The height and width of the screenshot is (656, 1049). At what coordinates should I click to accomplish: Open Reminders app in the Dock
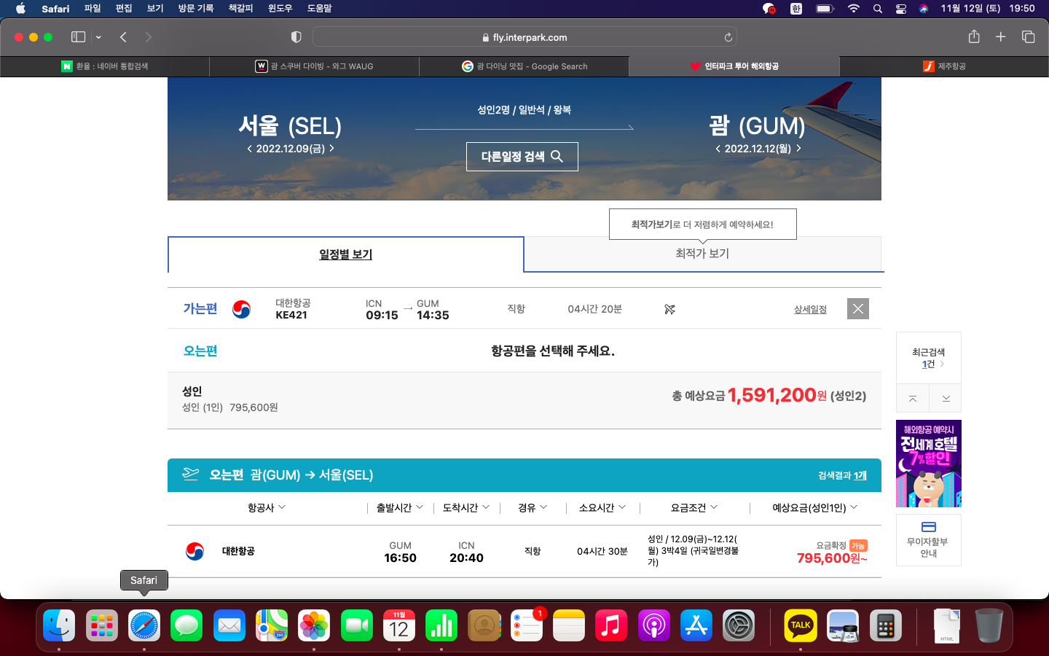[527, 625]
